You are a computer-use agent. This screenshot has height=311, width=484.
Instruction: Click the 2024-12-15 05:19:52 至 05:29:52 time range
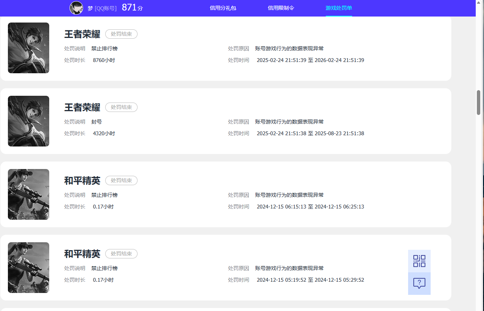(310, 280)
